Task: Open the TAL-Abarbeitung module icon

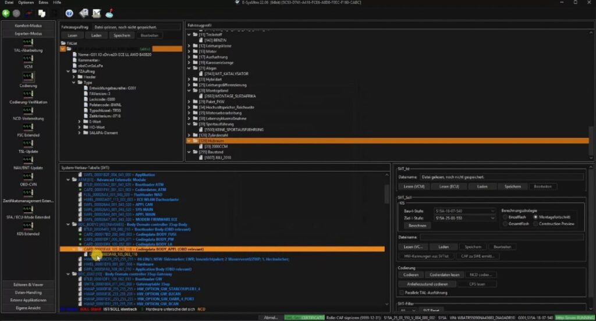Action: (x=28, y=42)
